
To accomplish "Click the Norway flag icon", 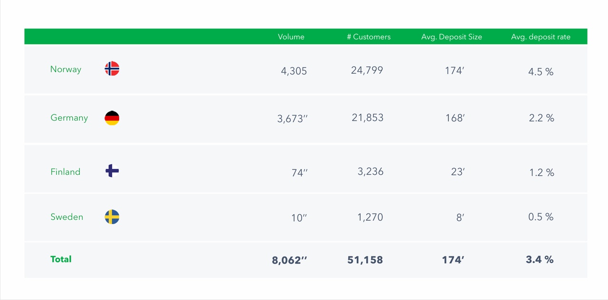I will (x=112, y=69).
